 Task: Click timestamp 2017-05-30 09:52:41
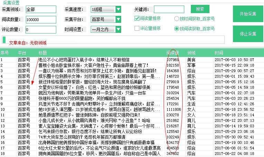(234, 137)
